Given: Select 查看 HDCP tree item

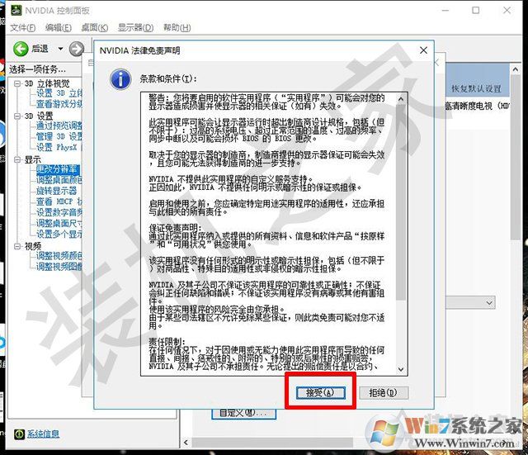Looking at the screenshot, I should pyautogui.click(x=59, y=201).
